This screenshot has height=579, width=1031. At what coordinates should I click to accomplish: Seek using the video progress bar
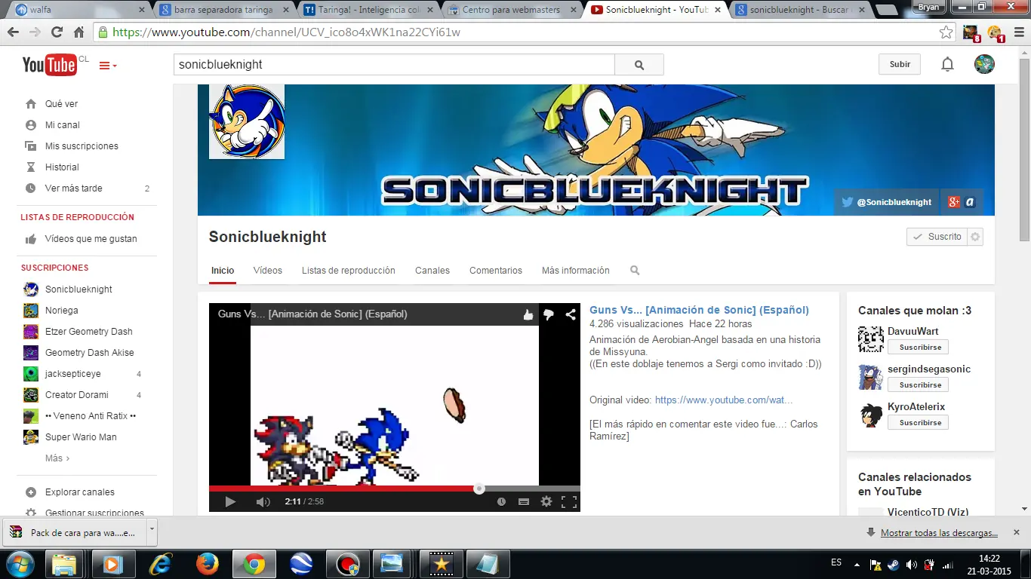click(x=395, y=489)
